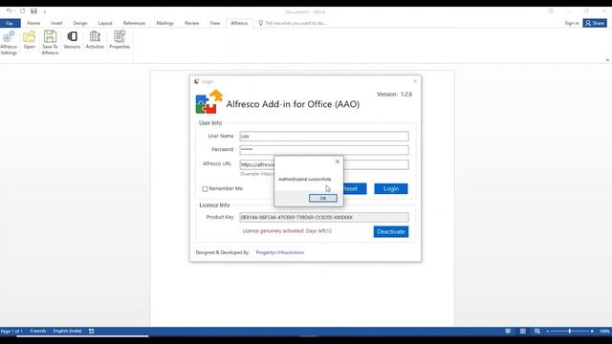The height and width of the screenshot is (344, 612).
Task: Click the zoom out minus icon
Action: point(548,332)
